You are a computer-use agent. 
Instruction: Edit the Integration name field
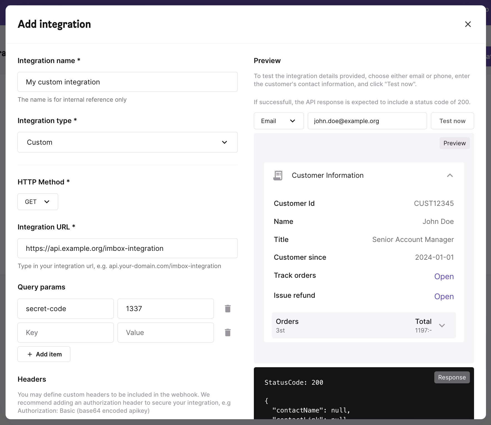(127, 82)
